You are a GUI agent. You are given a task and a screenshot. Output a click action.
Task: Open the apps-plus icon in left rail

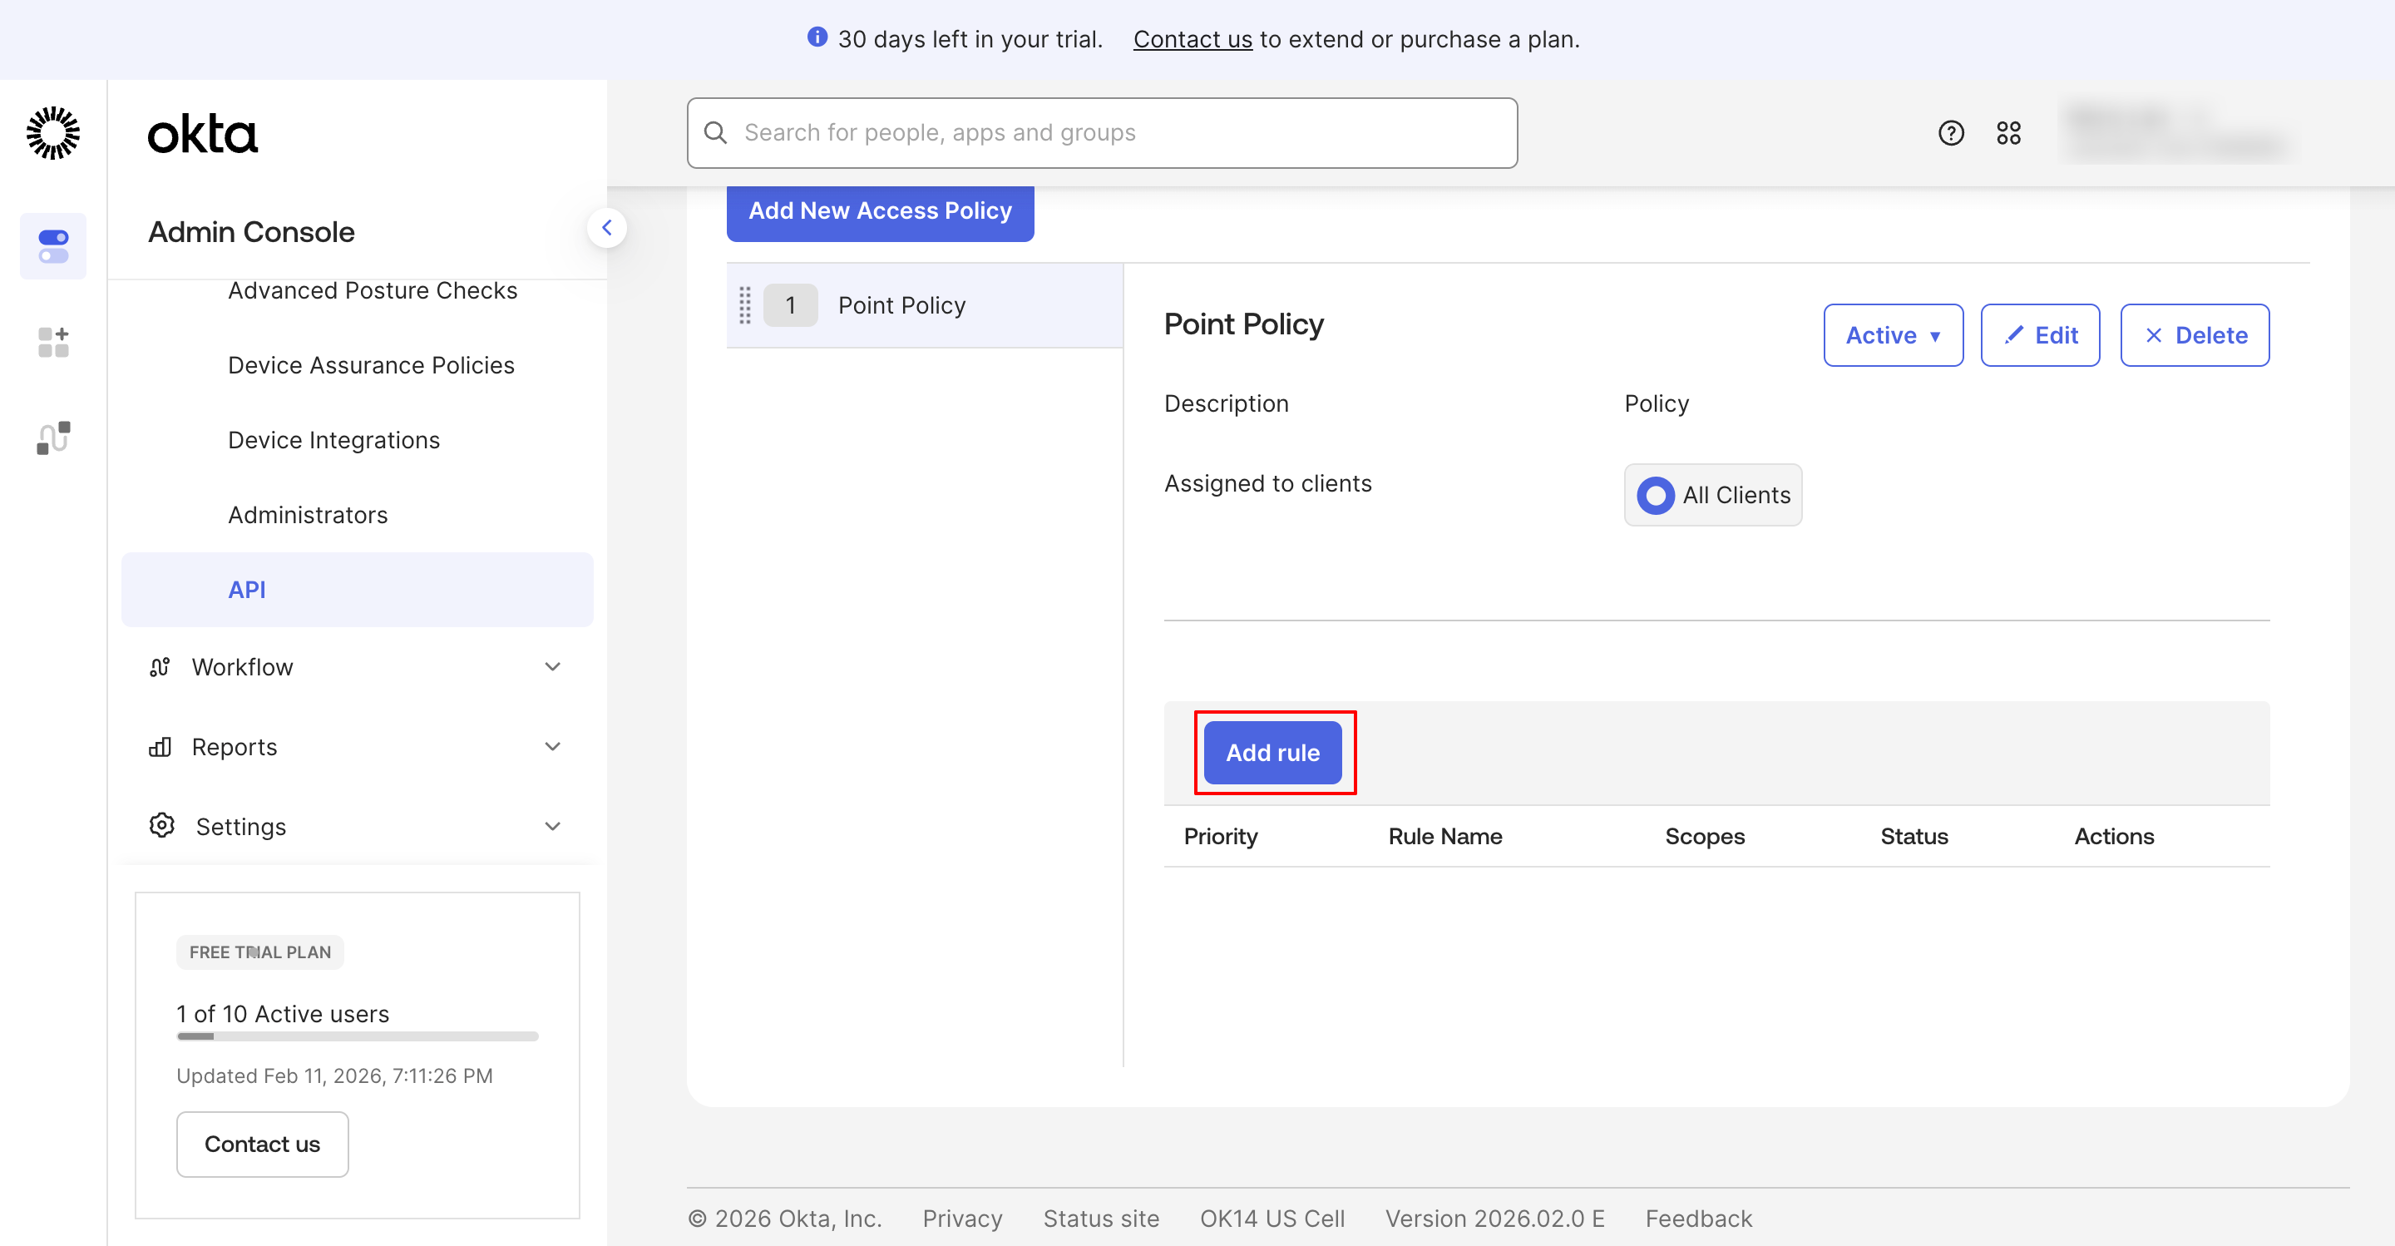tap(53, 342)
